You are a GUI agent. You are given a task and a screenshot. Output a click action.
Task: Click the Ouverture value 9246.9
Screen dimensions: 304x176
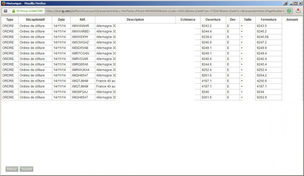click(x=206, y=42)
